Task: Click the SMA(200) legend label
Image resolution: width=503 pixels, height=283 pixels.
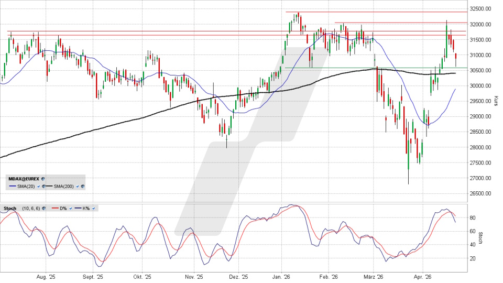Action: pos(63,187)
